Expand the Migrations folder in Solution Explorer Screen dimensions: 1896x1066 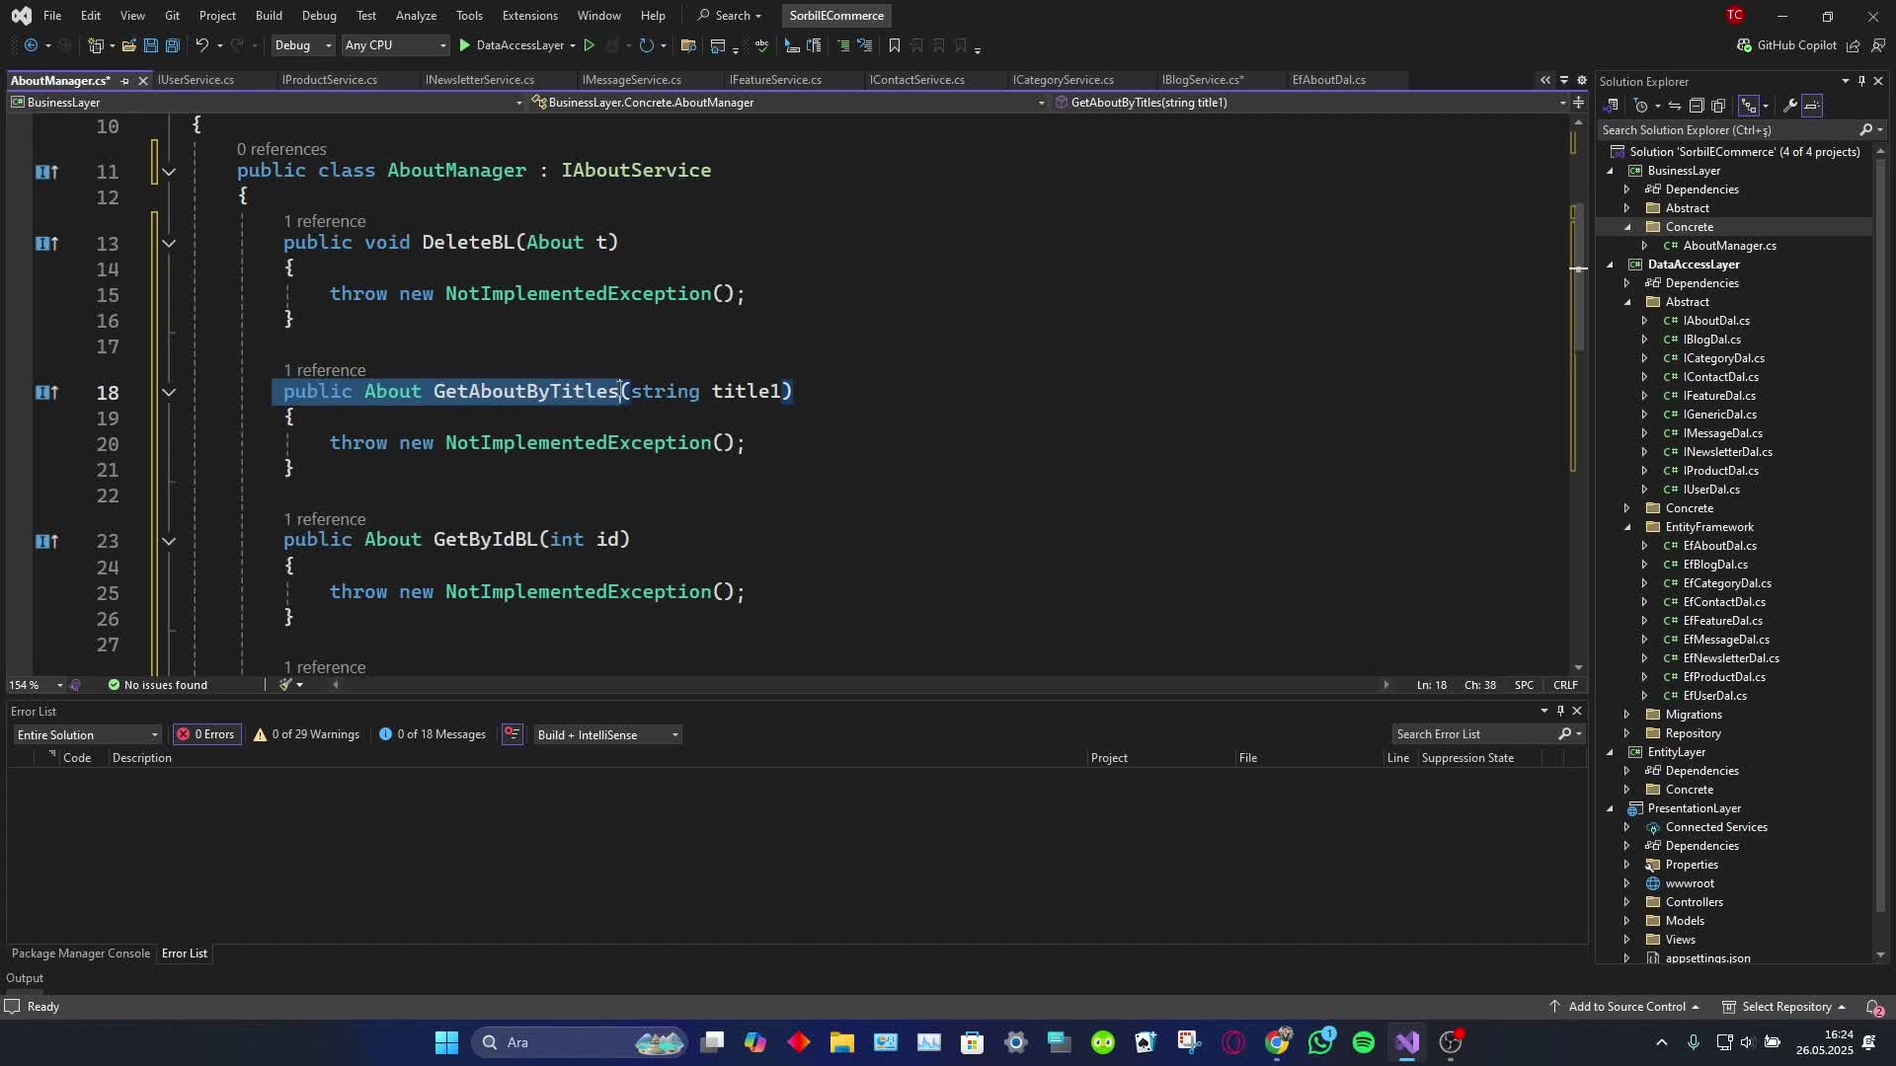coord(1626,715)
